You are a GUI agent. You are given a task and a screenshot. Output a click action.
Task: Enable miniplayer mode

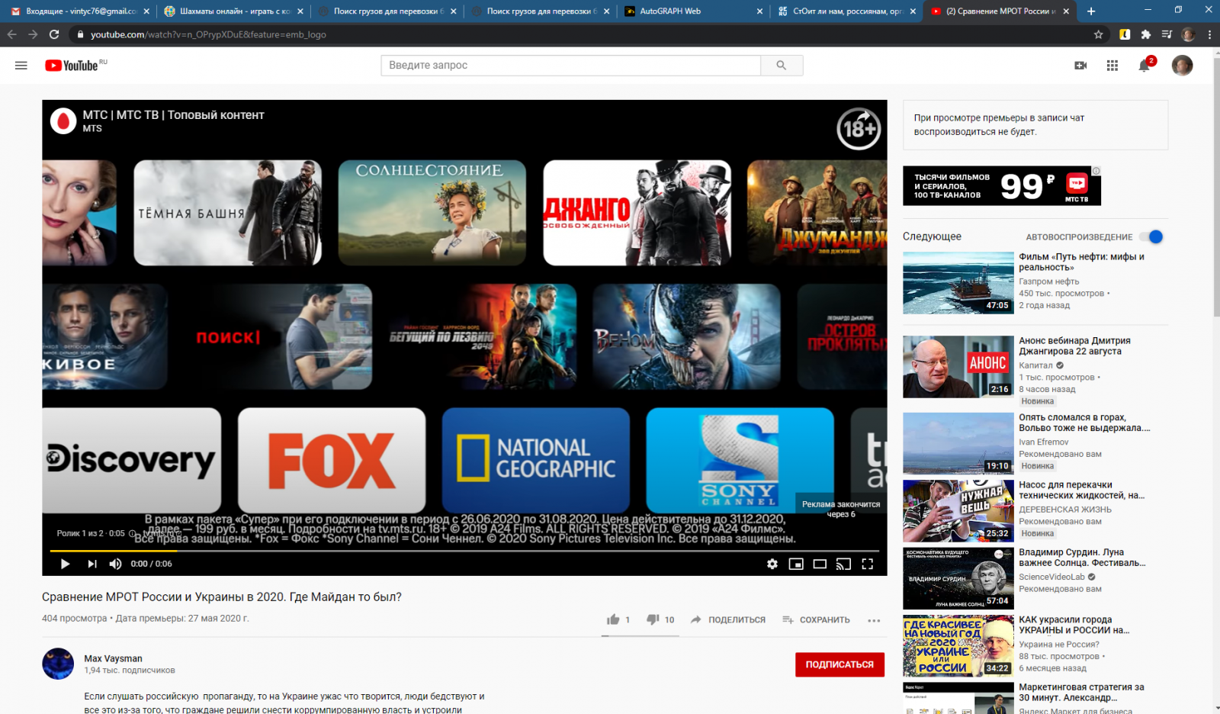(796, 564)
